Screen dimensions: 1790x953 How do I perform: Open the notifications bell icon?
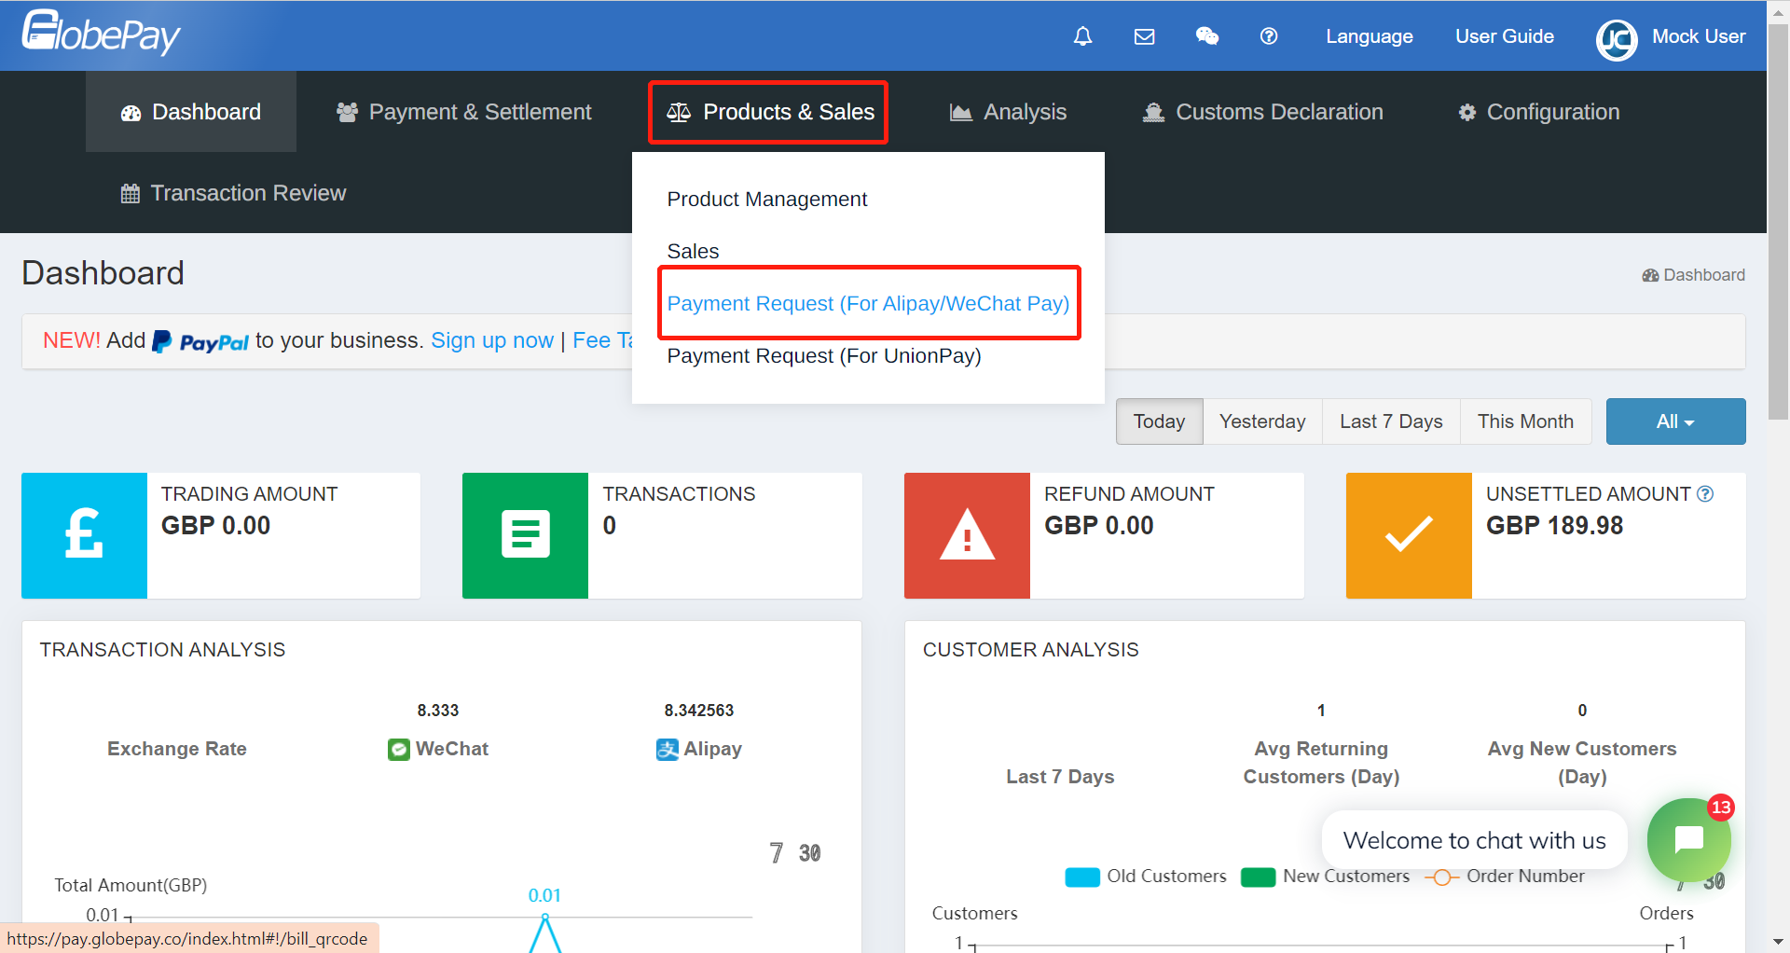click(x=1082, y=36)
